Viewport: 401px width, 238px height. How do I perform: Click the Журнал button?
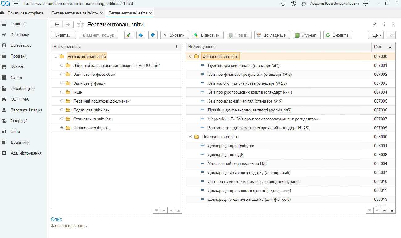[306, 35]
